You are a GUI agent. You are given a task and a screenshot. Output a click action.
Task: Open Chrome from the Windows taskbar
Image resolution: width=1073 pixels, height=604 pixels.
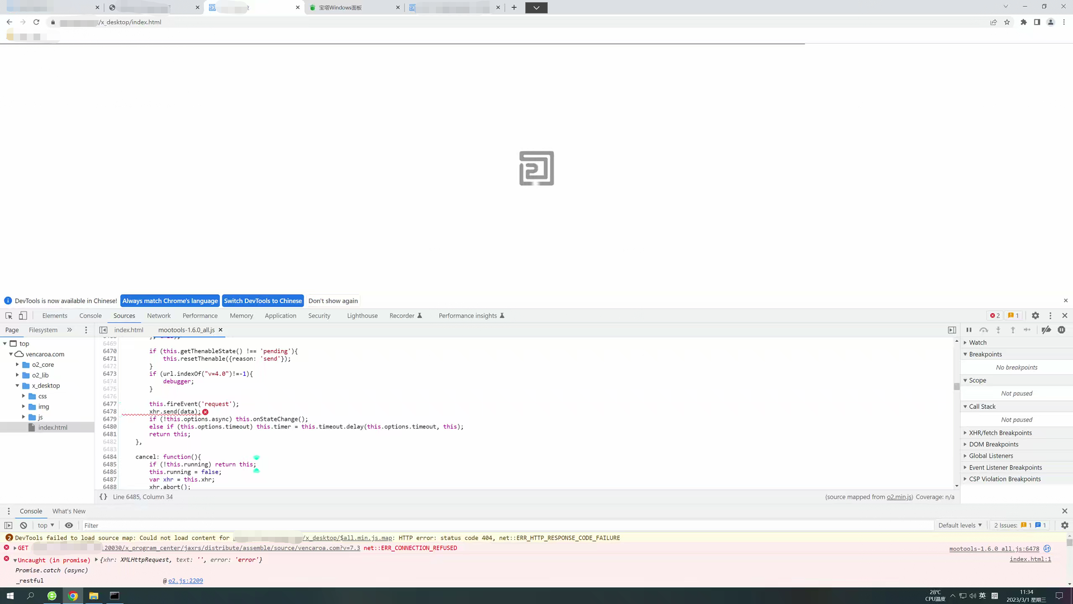click(x=73, y=596)
